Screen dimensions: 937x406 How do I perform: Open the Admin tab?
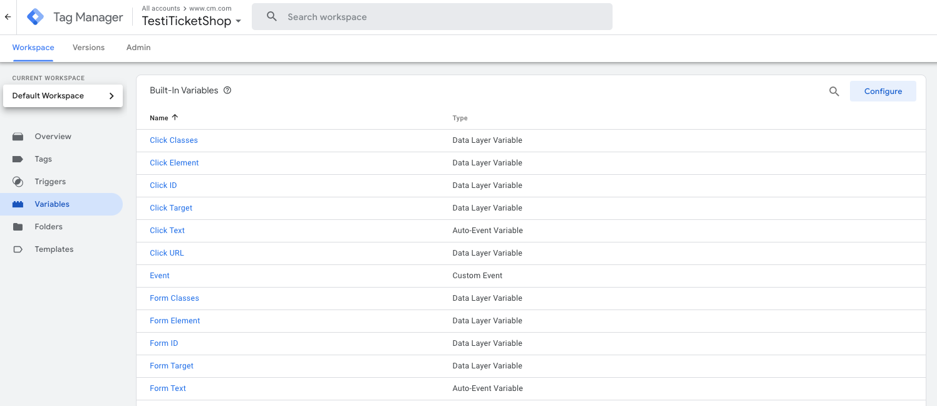pos(138,47)
